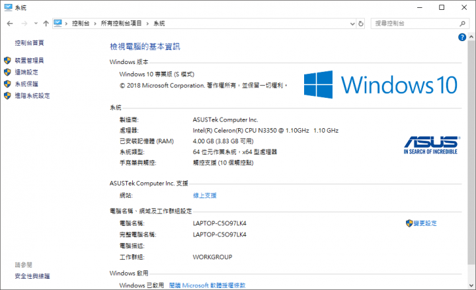476x290 pixels.
Task: Close the 系統 window
Action: pos(464,7)
